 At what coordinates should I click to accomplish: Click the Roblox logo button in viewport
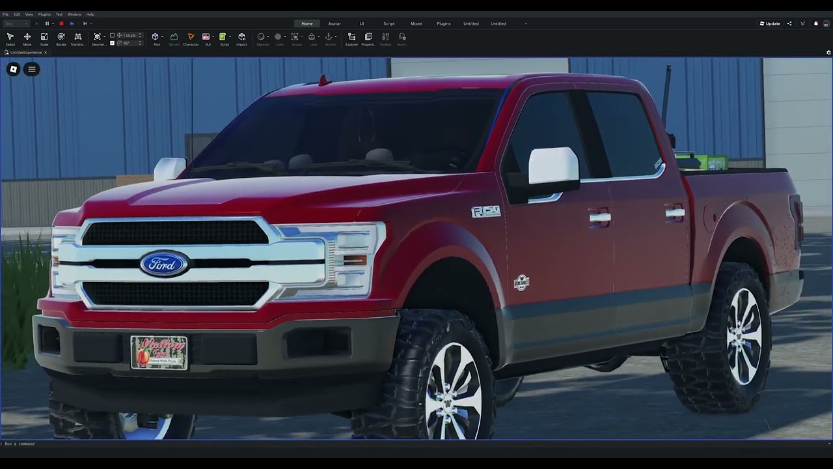[13, 69]
